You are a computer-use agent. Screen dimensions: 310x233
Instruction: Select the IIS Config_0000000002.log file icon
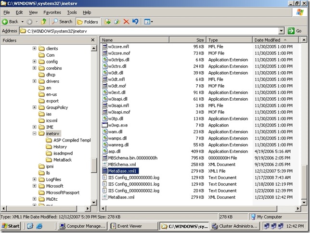(104, 191)
